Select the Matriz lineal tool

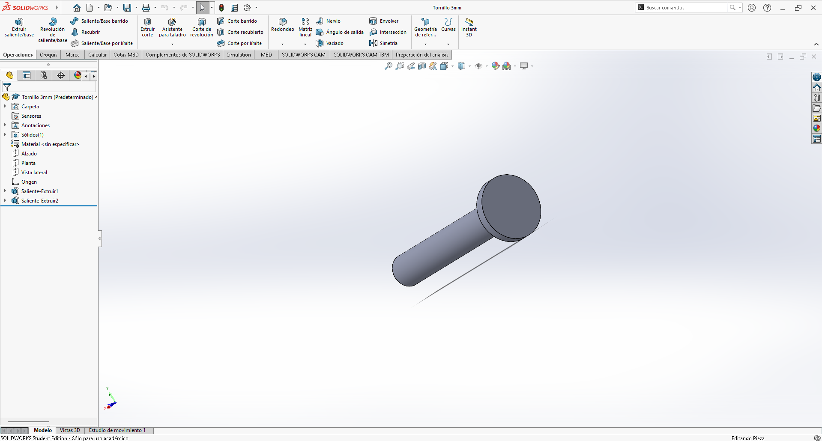click(305, 28)
